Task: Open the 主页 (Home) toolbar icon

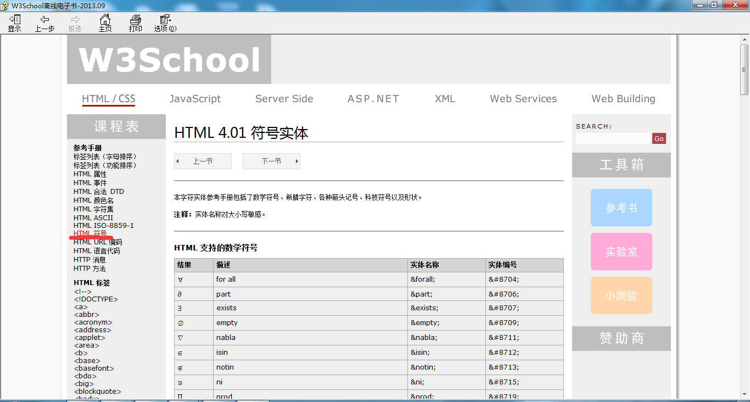Action: point(105,24)
